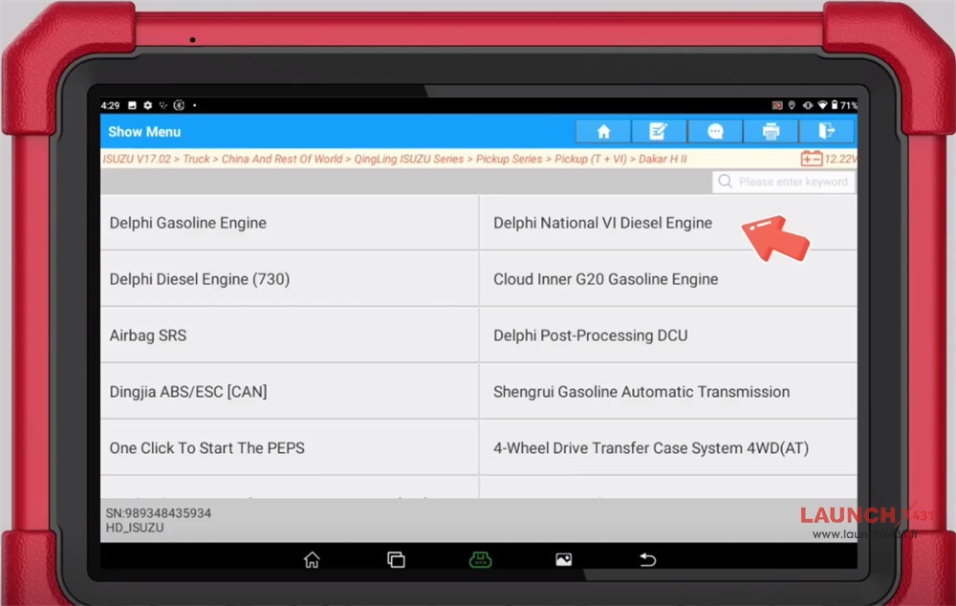
Task: Open the edit note icon in toolbar
Action: (x=659, y=132)
